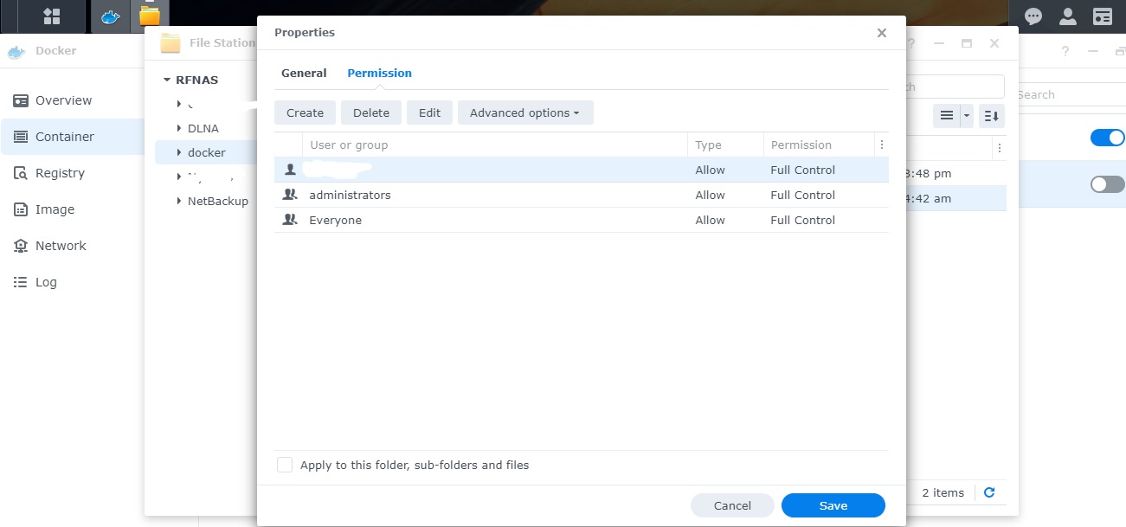Switch to Docker in the DSM taskbar

[110, 16]
